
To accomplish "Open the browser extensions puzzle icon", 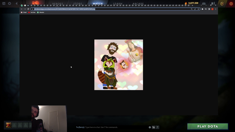I will 202,9.
